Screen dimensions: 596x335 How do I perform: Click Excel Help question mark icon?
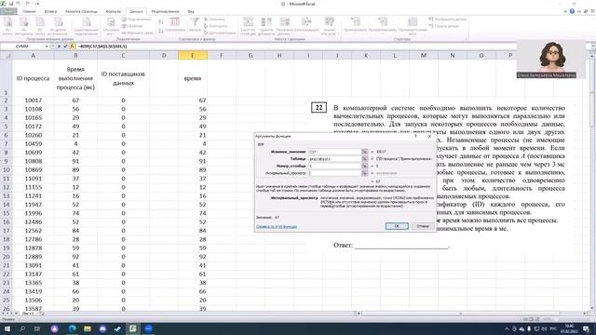(x=572, y=11)
